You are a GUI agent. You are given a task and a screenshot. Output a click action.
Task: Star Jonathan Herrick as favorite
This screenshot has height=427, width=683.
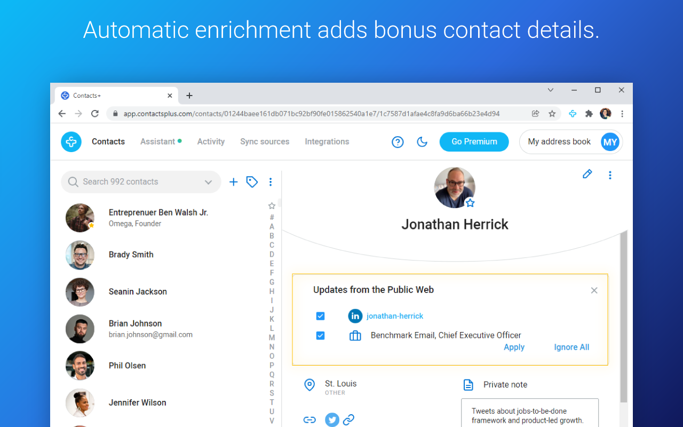470,203
